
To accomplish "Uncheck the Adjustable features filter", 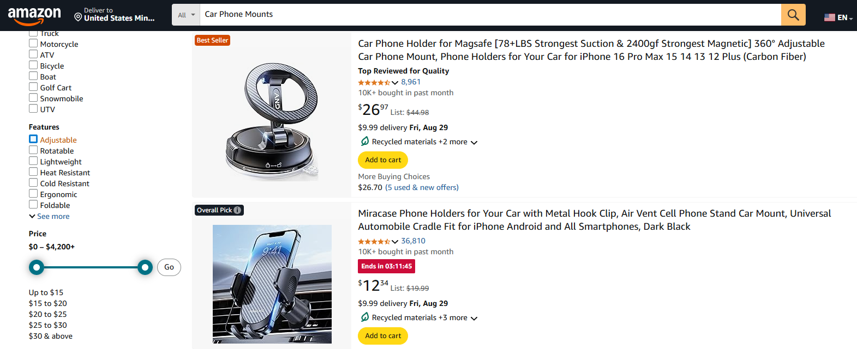I will 33,139.
